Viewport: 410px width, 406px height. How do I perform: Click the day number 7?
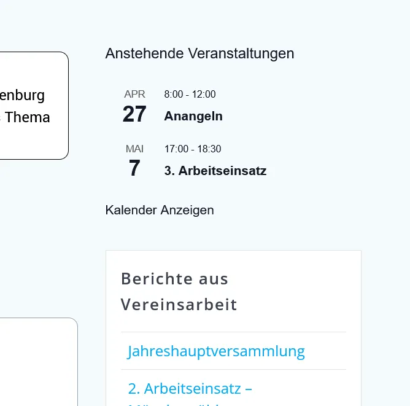[x=134, y=168]
